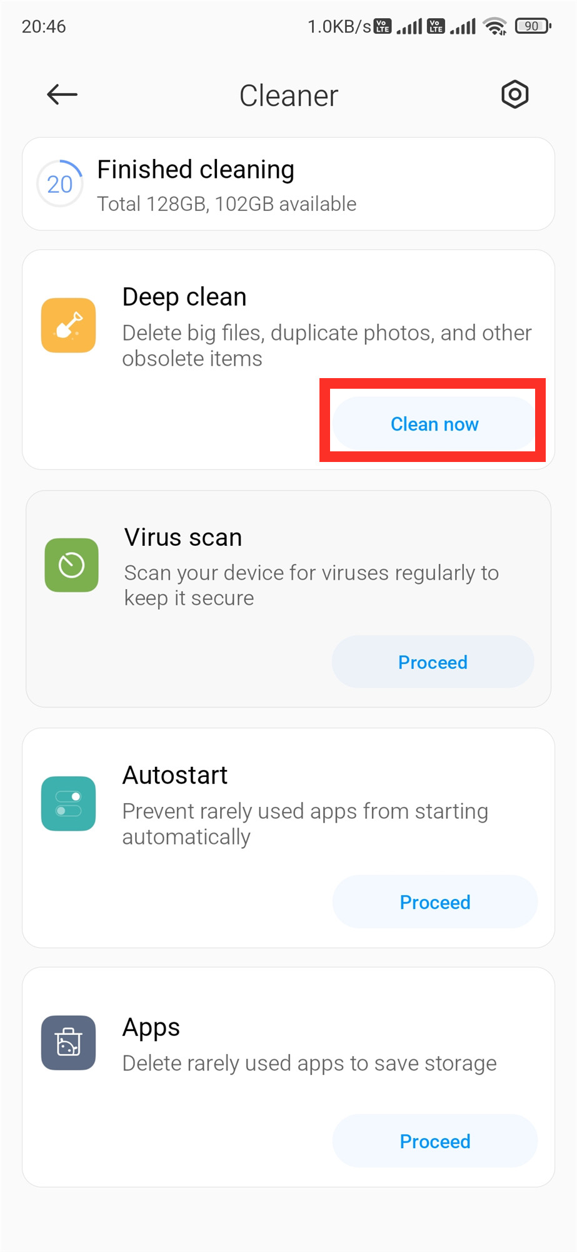Tap the battery icon in status bar
The height and width of the screenshot is (1252, 577).
[x=533, y=26]
